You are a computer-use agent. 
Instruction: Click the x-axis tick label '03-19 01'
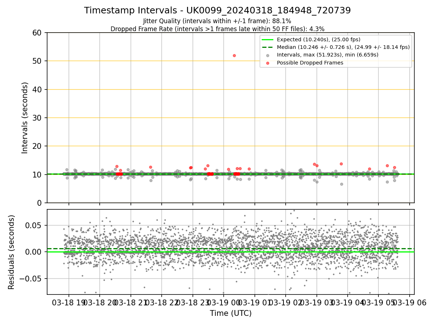pos(254,303)
